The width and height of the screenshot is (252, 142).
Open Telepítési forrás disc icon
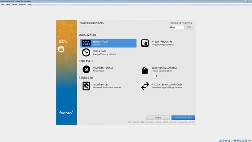pyautogui.click(x=86, y=69)
